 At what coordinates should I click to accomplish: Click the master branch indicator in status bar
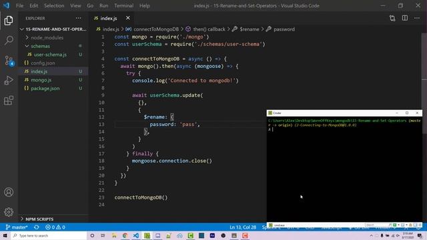pyautogui.click(x=17, y=227)
